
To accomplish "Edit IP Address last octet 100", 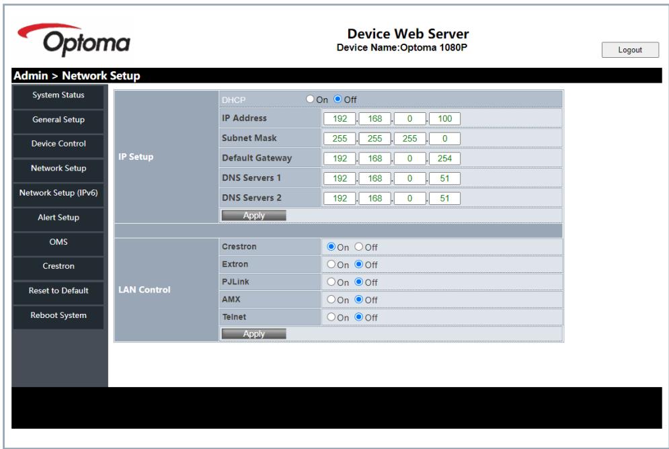I will (x=444, y=118).
